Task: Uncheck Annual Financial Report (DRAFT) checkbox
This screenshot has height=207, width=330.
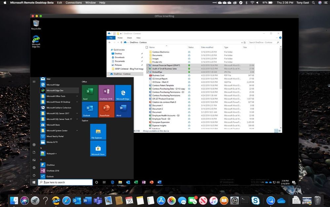Action: 148,65
